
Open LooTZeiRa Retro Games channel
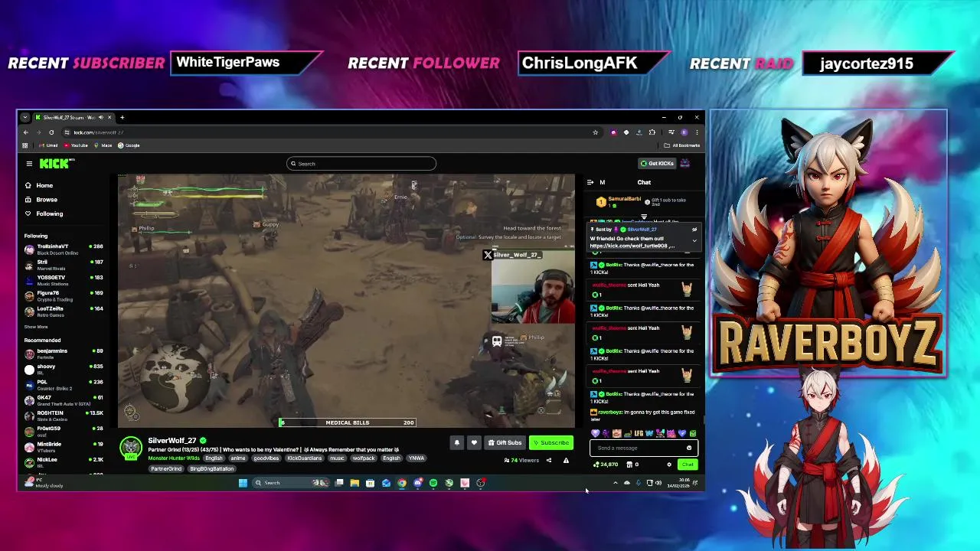pyautogui.click(x=64, y=311)
